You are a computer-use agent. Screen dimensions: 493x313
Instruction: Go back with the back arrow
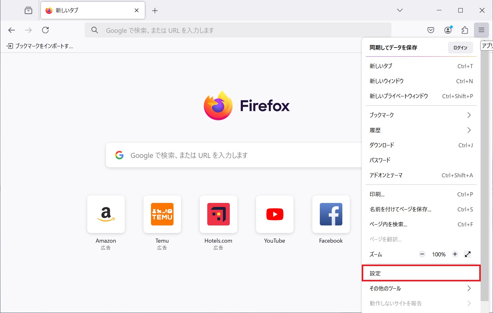(12, 30)
